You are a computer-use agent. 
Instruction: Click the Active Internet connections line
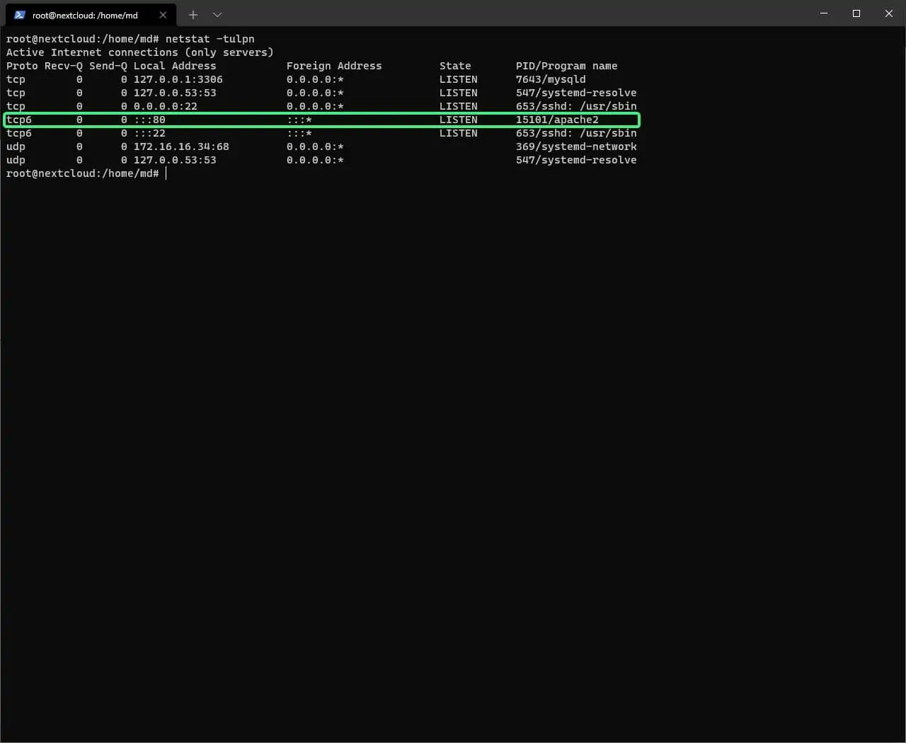coord(140,52)
